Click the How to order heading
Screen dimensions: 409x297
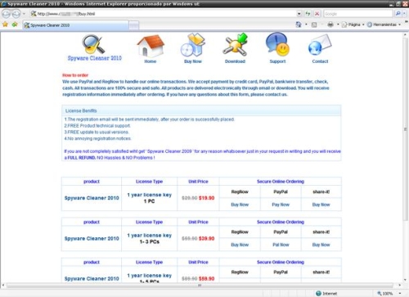pos(75,75)
